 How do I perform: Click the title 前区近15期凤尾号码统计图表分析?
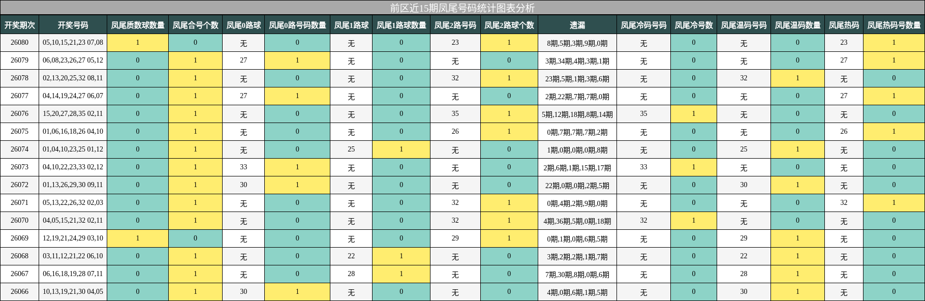click(x=462, y=8)
